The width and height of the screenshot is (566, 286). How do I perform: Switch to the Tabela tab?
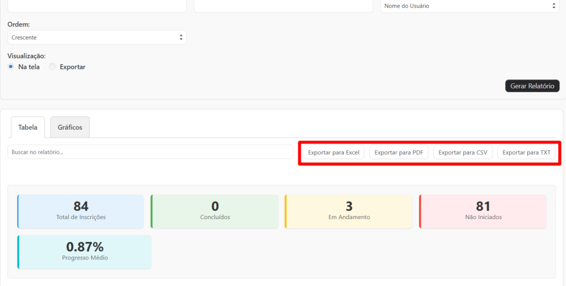point(28,128)
